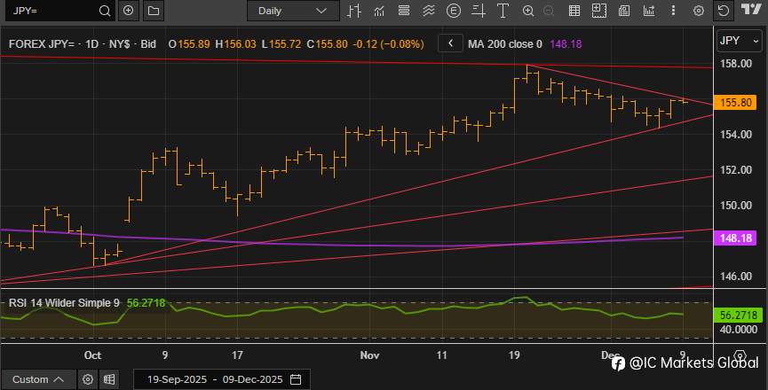This screenshot has height=390, width=768.
Task: Click the Oct time axis label
Action: 92,355
